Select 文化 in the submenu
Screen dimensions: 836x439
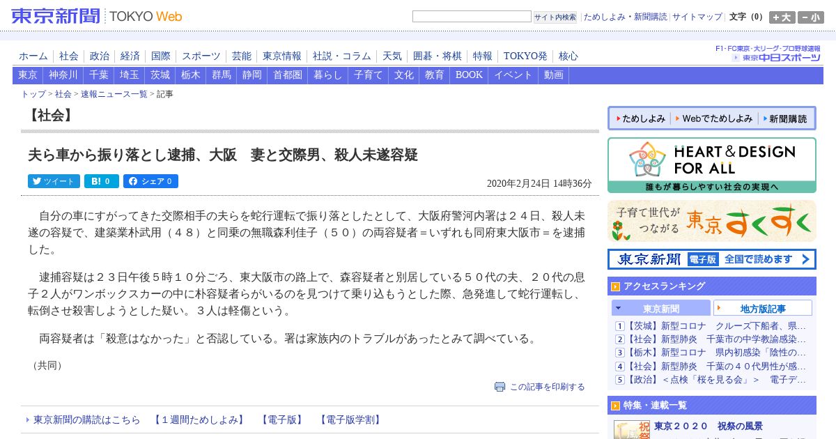click(404, 75)
